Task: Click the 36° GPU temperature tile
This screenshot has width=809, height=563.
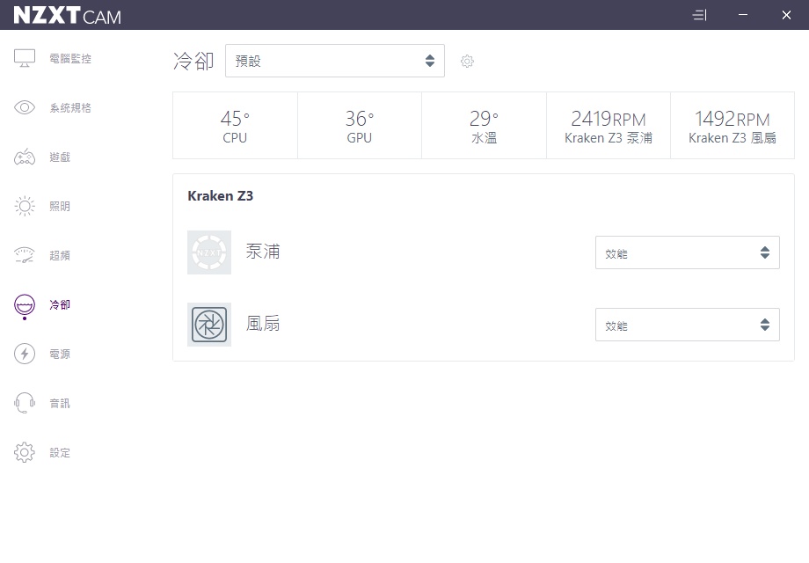Action: click(360, 126)
